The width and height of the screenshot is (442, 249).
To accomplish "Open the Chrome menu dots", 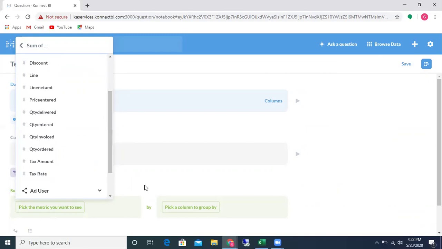I will (435, 17).
